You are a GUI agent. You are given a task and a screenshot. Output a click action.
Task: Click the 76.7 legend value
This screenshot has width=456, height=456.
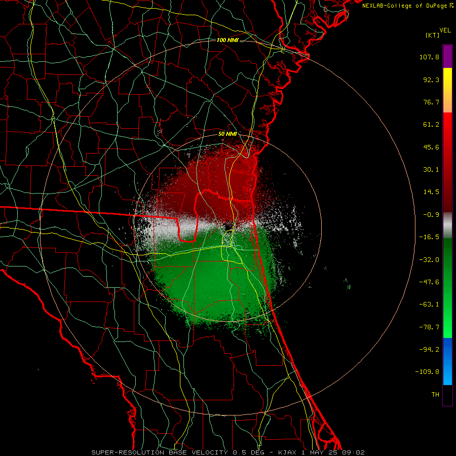pyautogui.click(x=431, y=102)
